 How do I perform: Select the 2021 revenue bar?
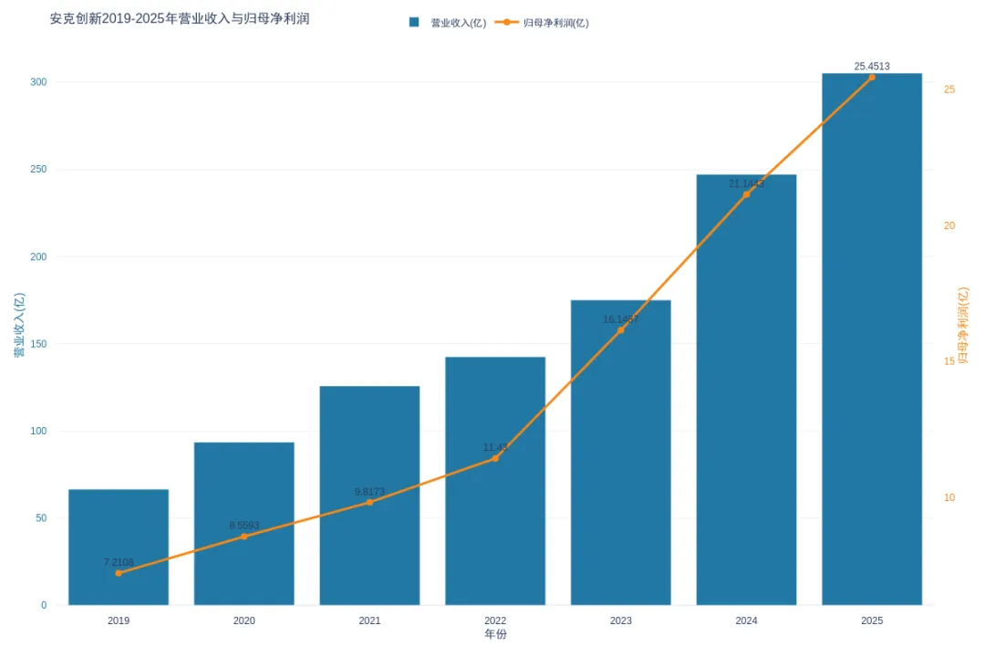pos(369,495)
